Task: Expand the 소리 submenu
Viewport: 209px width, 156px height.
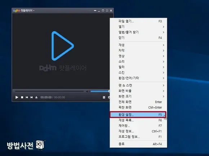Action: point(138,62)
